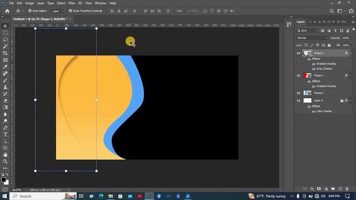Open the blend mode Normal dropdown
Image resolution: width=356 pixels, height=200 pixels.
pyautogui.click(x=312, y=38)
